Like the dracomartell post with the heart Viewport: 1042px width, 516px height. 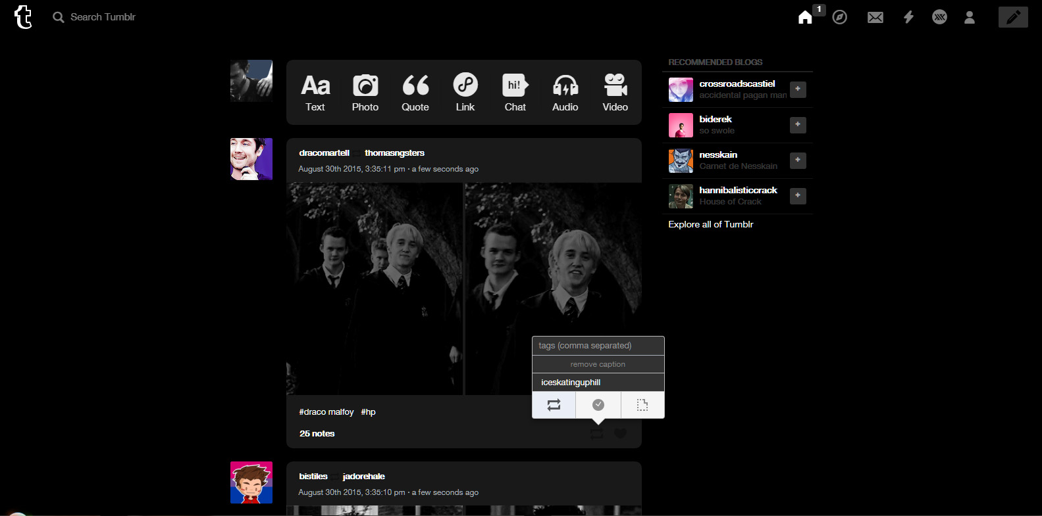tap(620, 433)
